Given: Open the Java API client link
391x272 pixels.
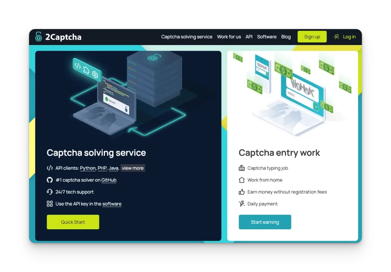Looking at the screenshot, I should [113, 168].
